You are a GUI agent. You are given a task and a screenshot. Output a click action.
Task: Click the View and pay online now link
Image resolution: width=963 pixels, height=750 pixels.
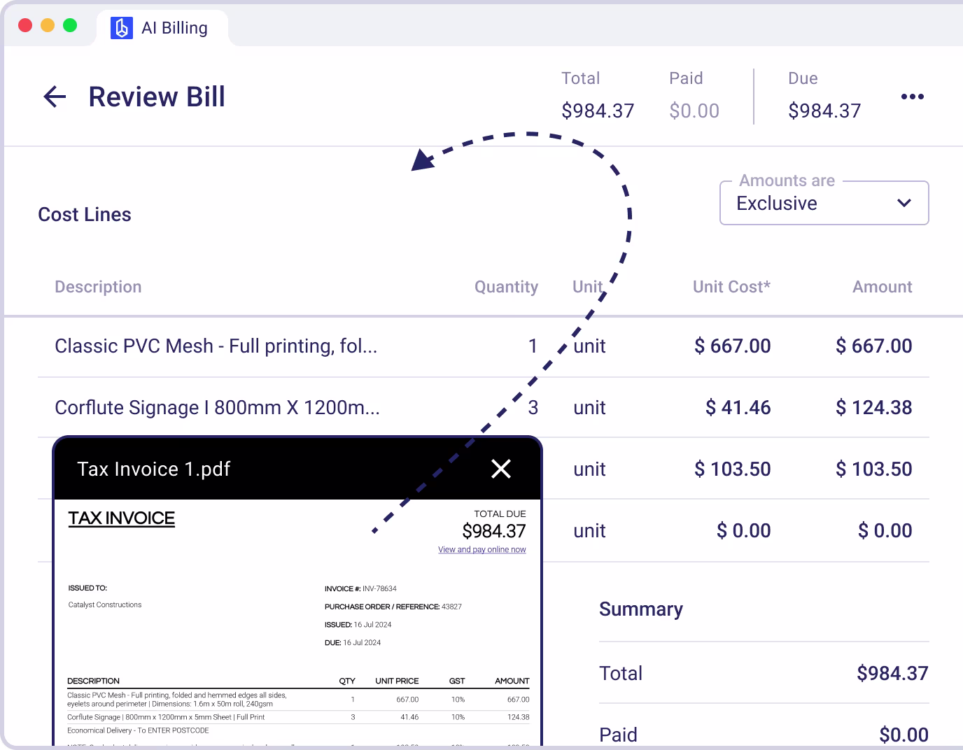481,550
